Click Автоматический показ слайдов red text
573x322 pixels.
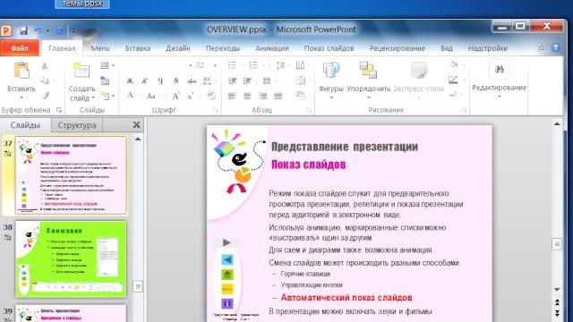pyautogui.click(x=346, y=298)
